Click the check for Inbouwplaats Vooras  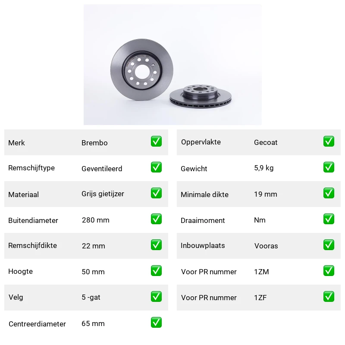pyautogui.click(x=329, y=245)
